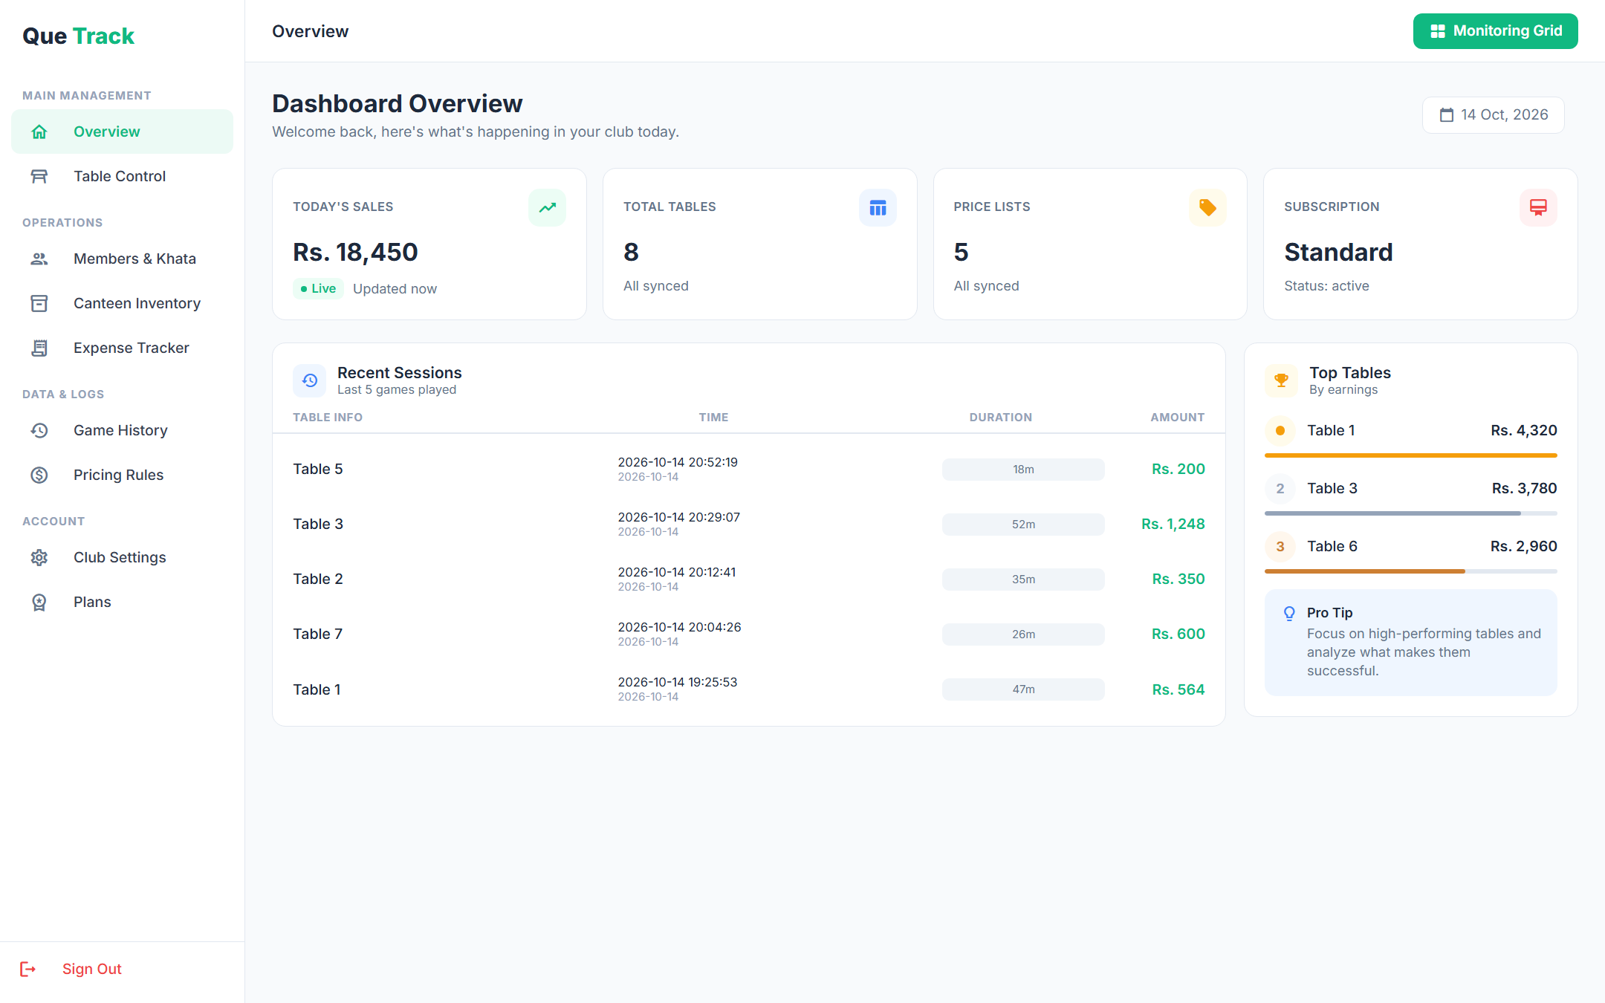
Task: Open Canteen Inventory page
Action: (x=122, y=303)
